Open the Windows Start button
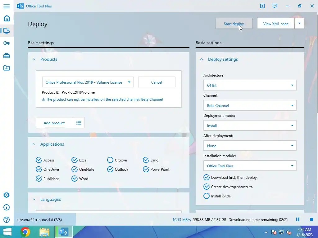 (x=7, y=232)
